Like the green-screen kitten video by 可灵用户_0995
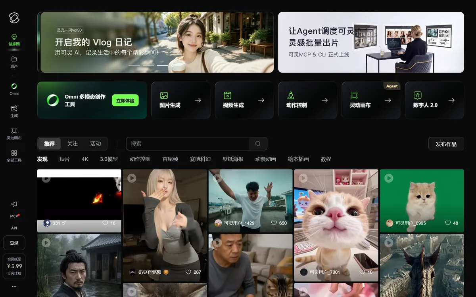476x297 pixels. tap(448, 223)
